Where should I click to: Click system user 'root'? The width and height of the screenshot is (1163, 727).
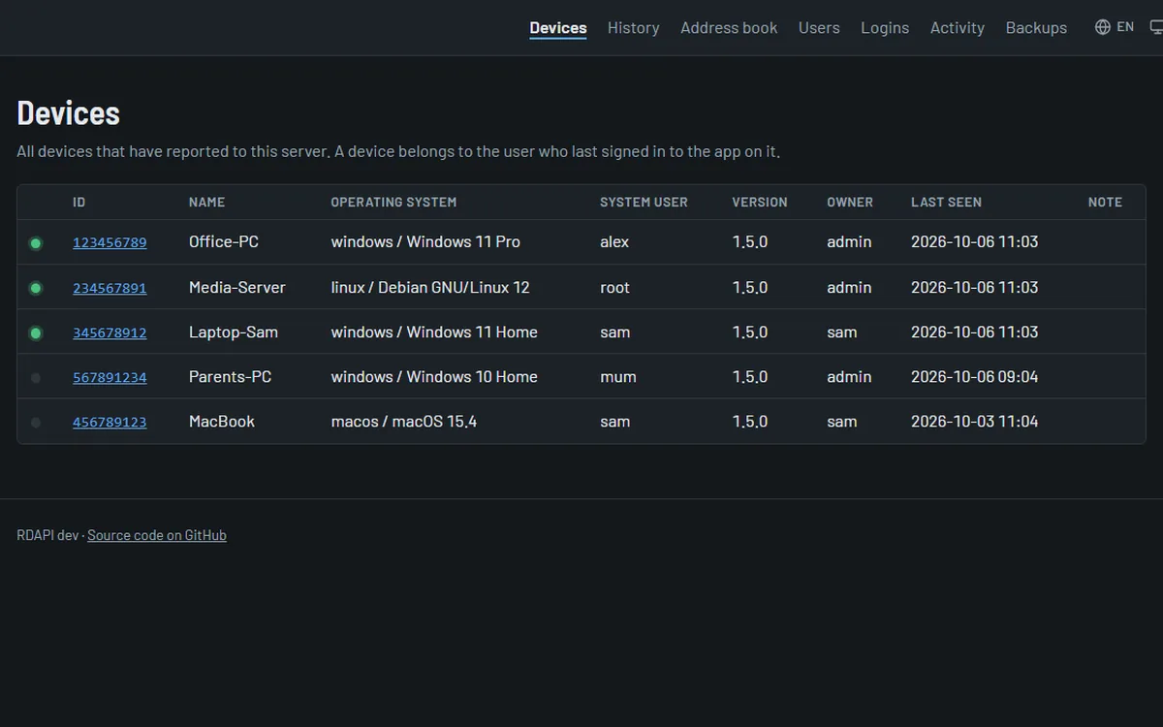[614, 287]
